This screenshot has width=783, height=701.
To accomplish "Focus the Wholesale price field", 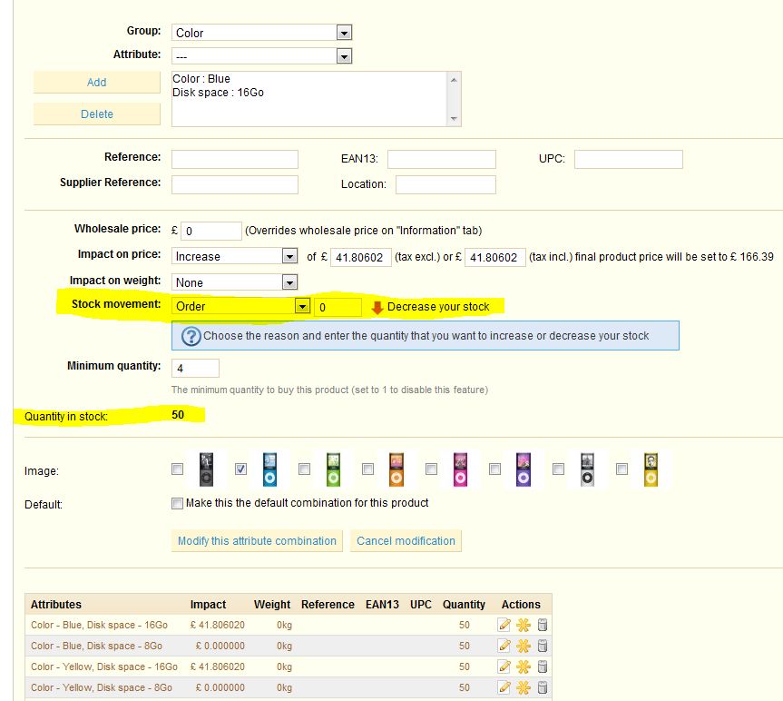I will (x=211, y=231).
